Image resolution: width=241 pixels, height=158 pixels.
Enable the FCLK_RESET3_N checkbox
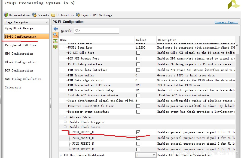point(138,149)
